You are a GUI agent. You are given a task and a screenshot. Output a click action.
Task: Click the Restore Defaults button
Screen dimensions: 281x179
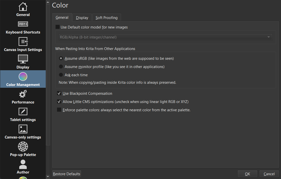pos(67,174)
